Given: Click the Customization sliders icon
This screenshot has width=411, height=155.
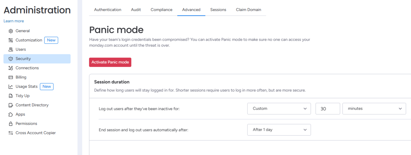Looking at the screenshot, I should (x=11, y=40).
